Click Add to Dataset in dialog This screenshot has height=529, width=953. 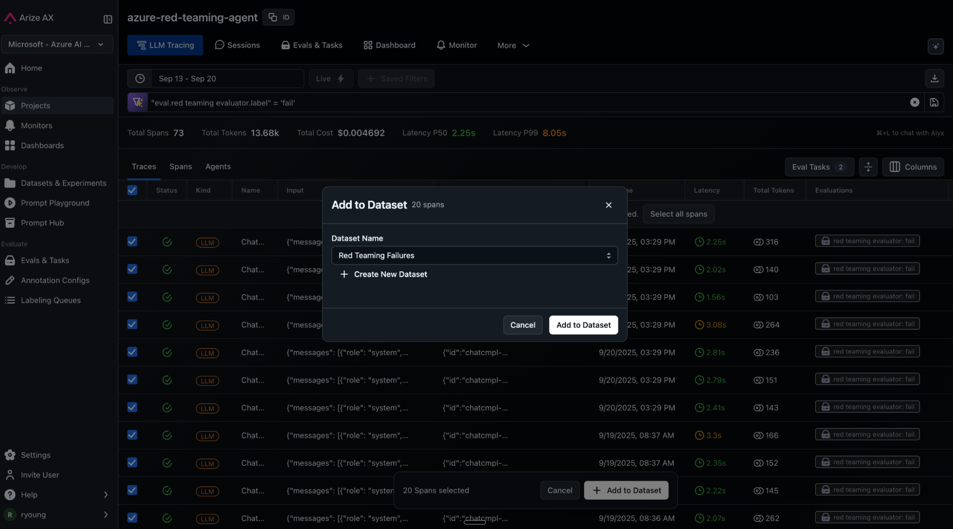[x=583, y=325]
